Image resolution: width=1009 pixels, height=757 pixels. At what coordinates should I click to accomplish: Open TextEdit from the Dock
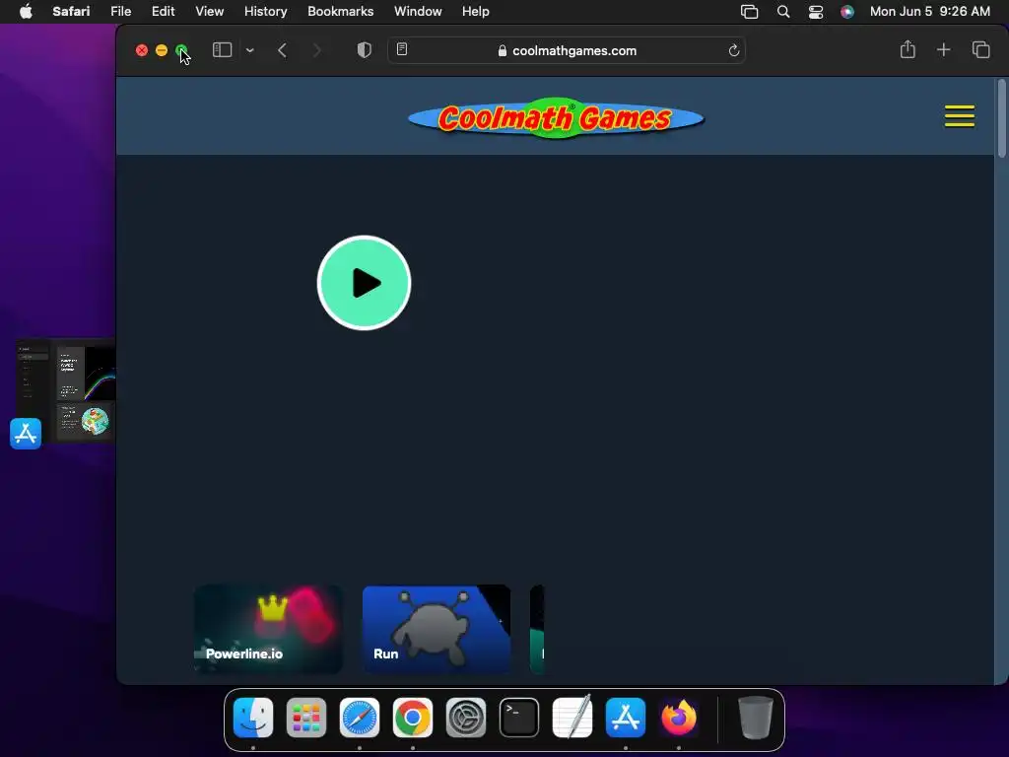coord(572,718)
